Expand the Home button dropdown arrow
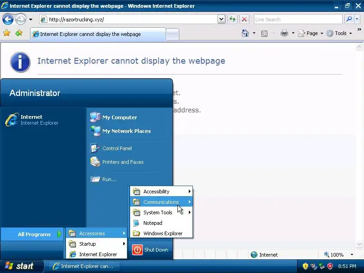Viewport: 364px width, 273px height. [254, 33]
